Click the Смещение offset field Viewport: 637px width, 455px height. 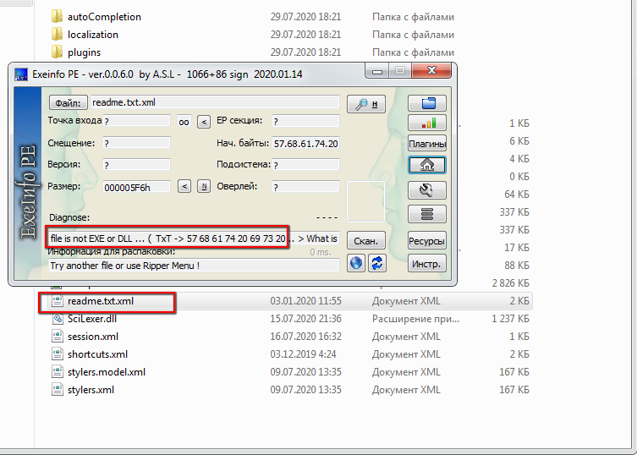[x=136, y=143]
